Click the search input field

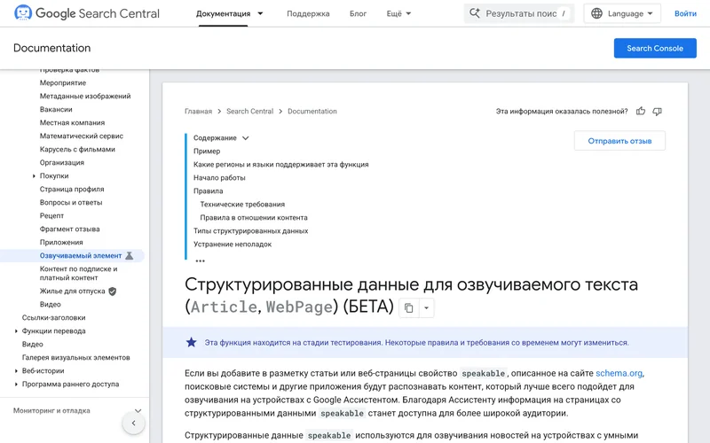pos(519,13)
